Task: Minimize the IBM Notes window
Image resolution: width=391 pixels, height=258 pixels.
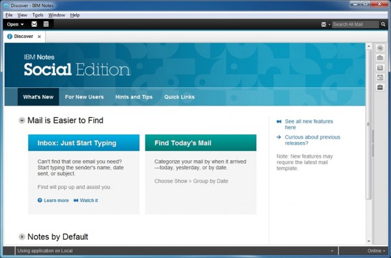Action: 356,5
